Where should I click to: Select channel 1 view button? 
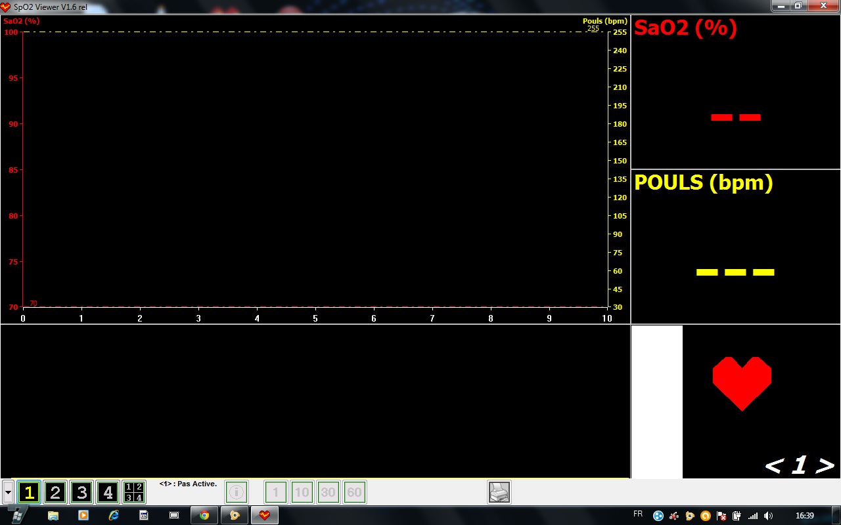click(29, 492)
